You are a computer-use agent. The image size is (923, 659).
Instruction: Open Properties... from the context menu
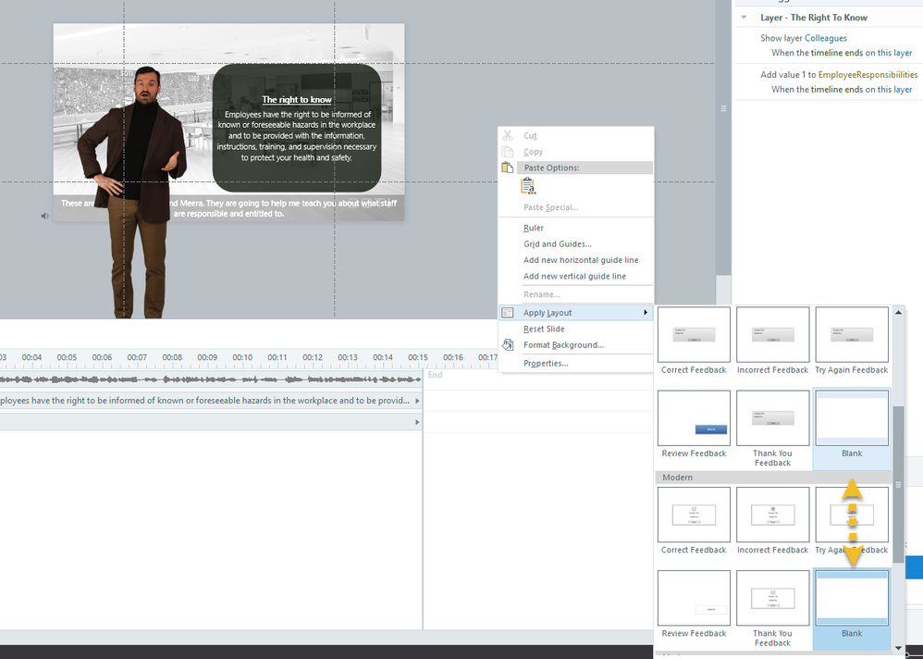click(546, 363)
